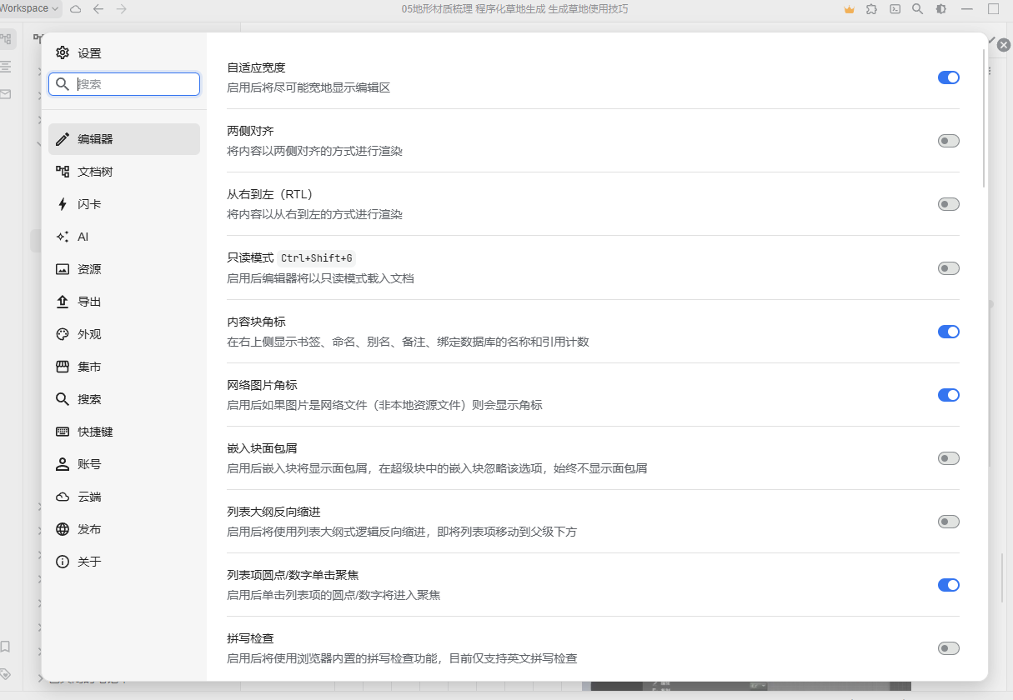
Task: Close the settings dialog
Action: pyautogui.click(x=1004, y=45)
